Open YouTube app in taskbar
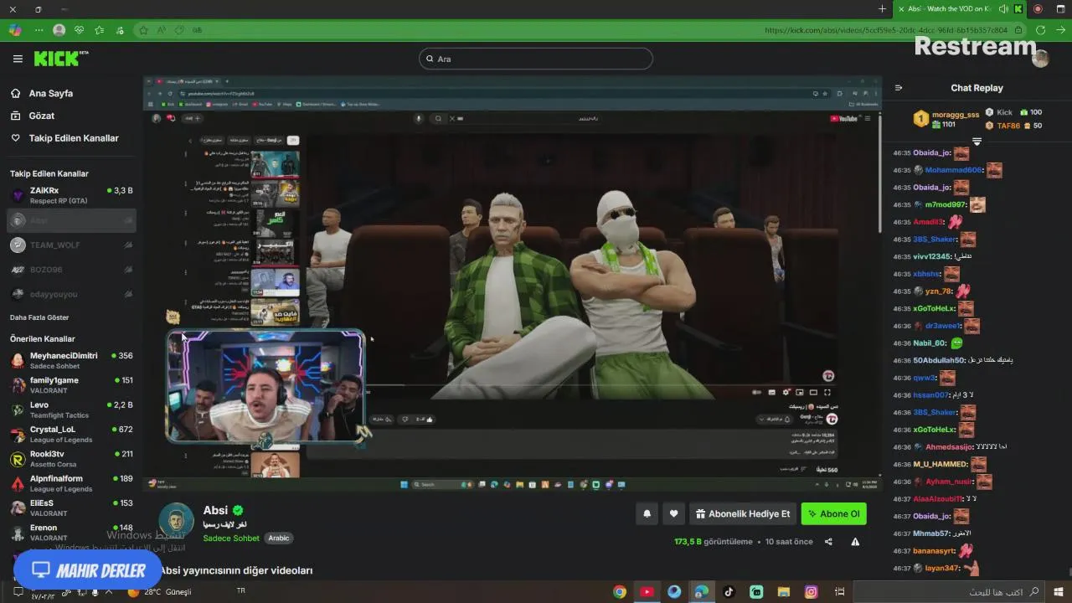This screenshot has height=603, width=1072. point(647,592)
